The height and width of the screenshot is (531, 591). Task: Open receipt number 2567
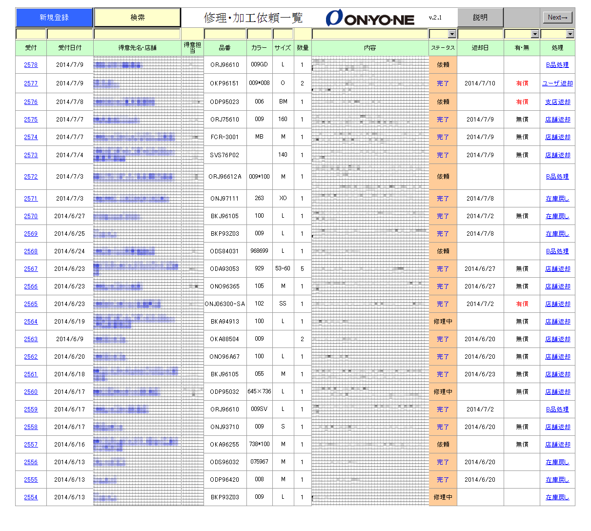pos(31,269)
